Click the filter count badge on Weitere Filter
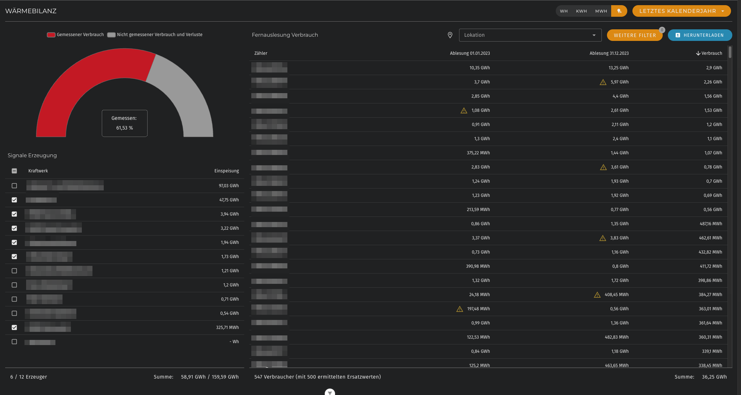The height and width of the screenshot is (395, 741). pyautogui.click(x=662, y=30)
